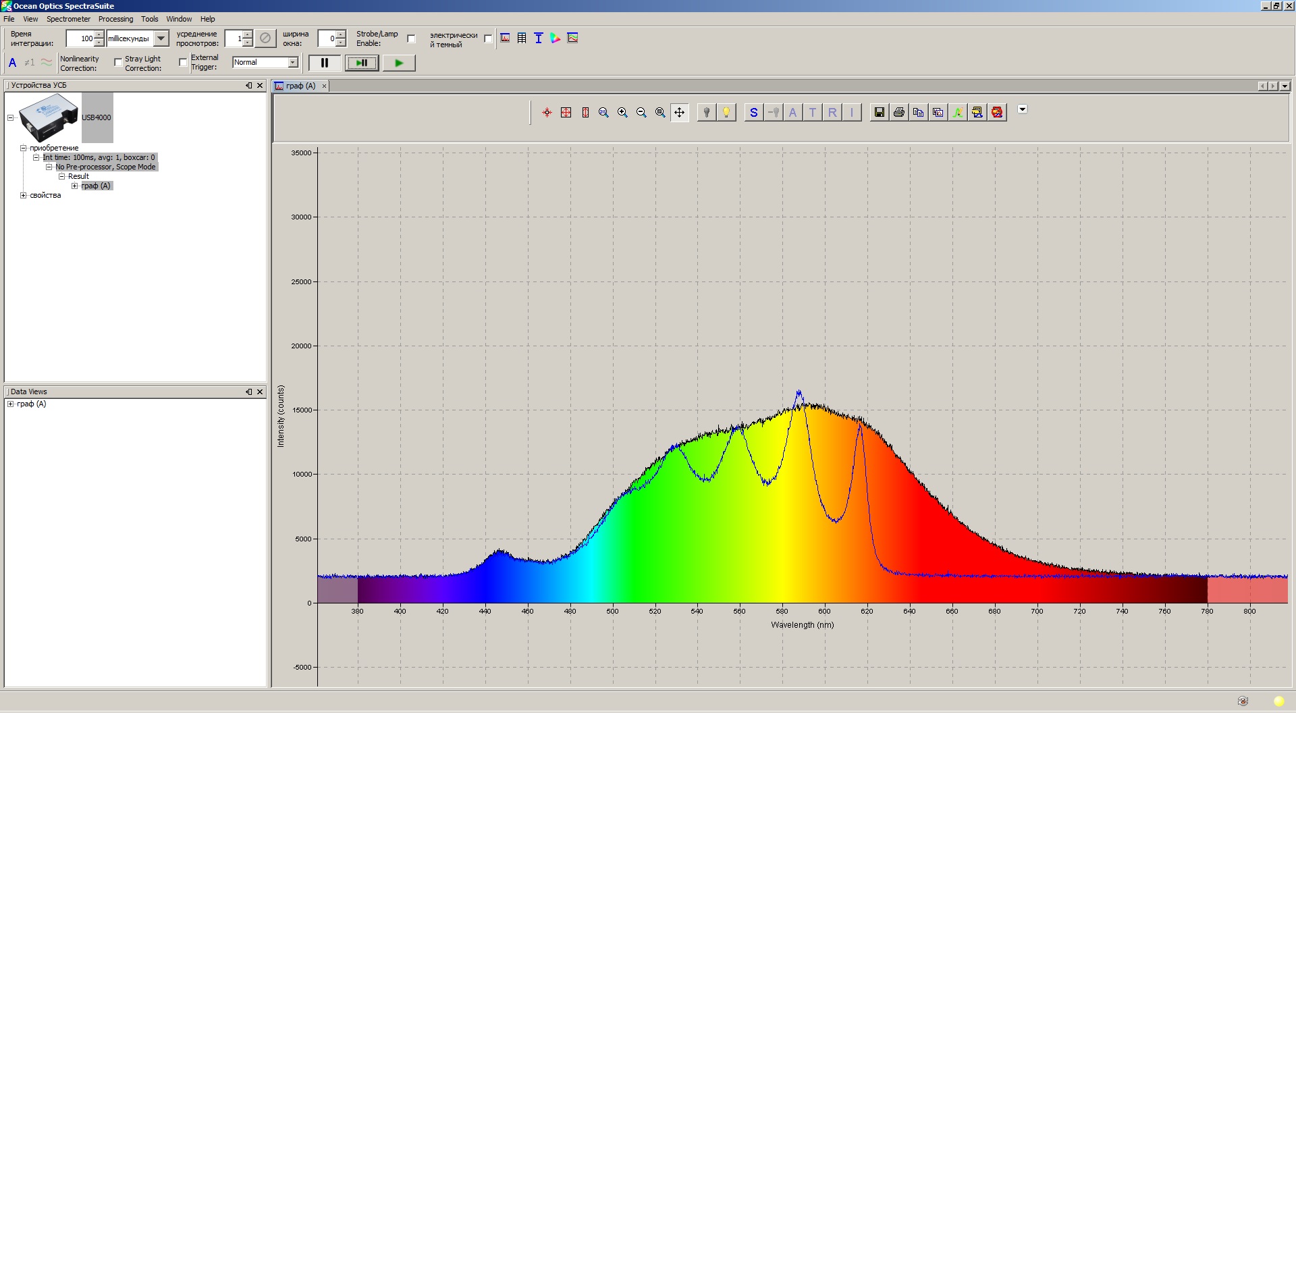Click the save spectrum floppy disk icon
1296x1269 pixels.
(x=879, y=113)
